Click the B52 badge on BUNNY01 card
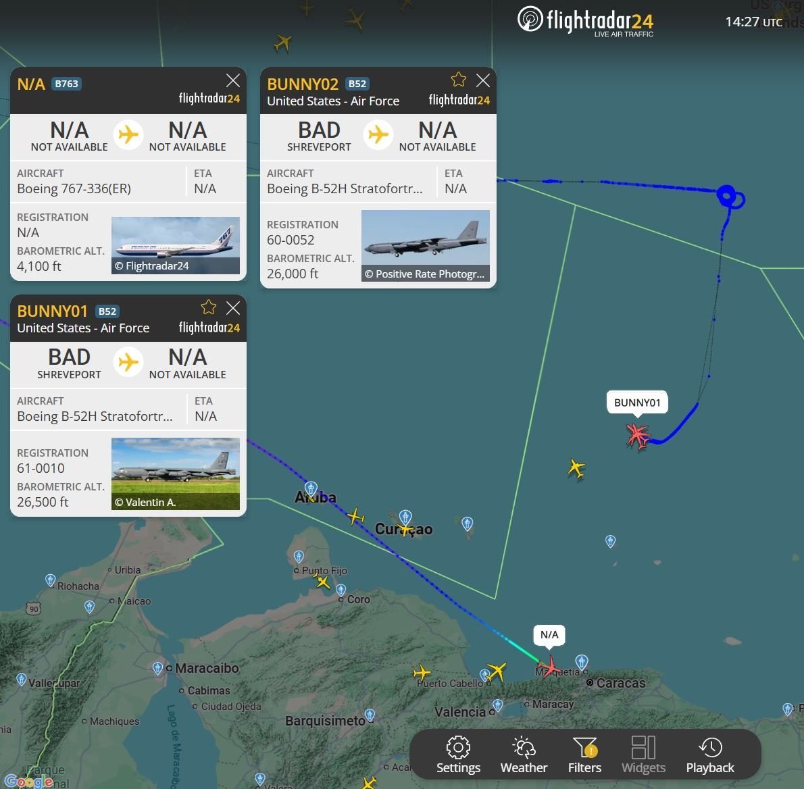804x789 pixels. (107, 311)
